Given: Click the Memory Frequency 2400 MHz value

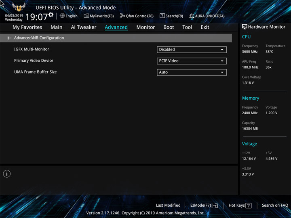Looking at the screenshot, I should tap(250, 113).
